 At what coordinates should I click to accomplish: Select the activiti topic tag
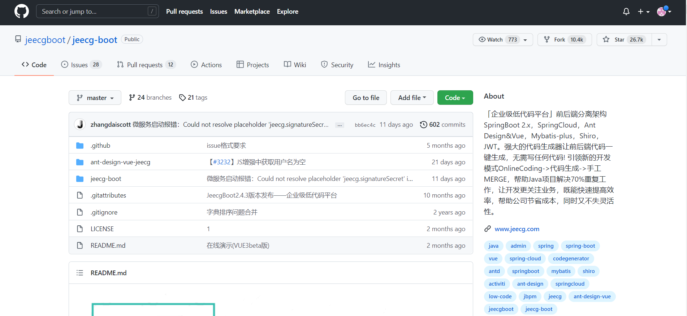point(497,284)
